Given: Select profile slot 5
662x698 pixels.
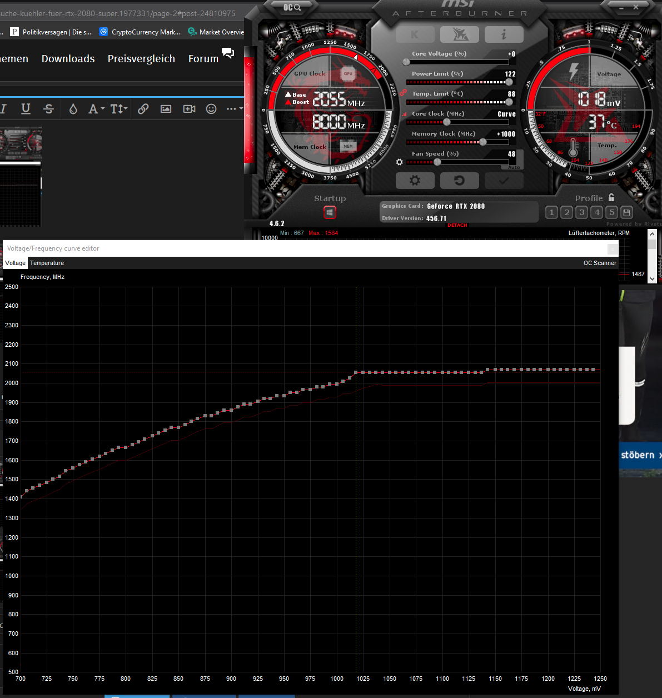Looking at the screenshot, I should (611, 212).
